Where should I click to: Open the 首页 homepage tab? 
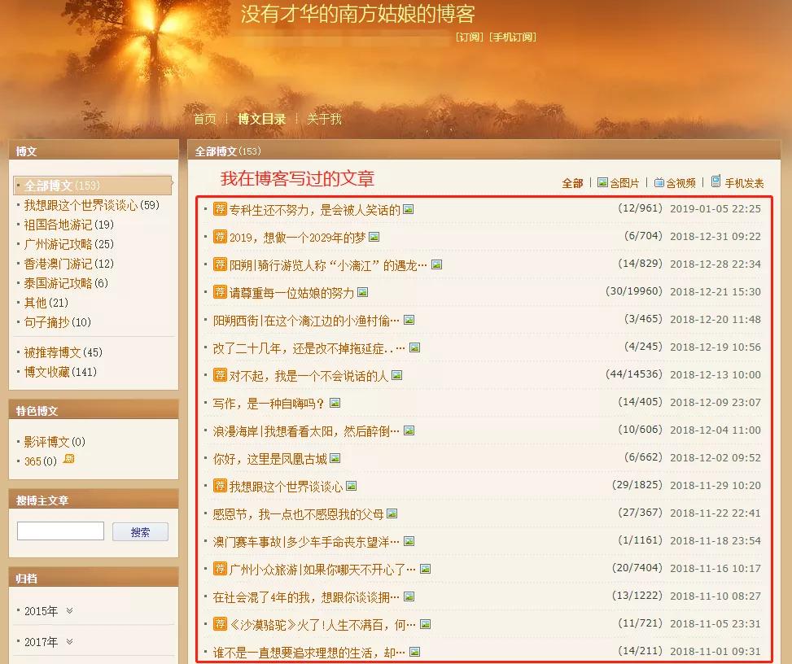click(204, 119)
